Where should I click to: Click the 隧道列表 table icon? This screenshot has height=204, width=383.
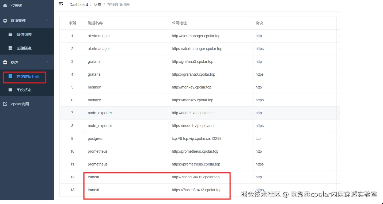[x=10, y=34]
